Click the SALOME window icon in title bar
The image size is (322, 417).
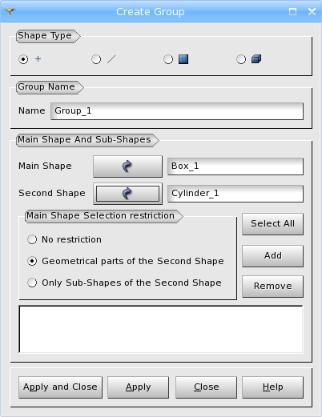(10, 11)
